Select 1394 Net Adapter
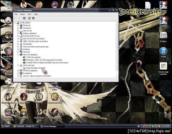 34,57
